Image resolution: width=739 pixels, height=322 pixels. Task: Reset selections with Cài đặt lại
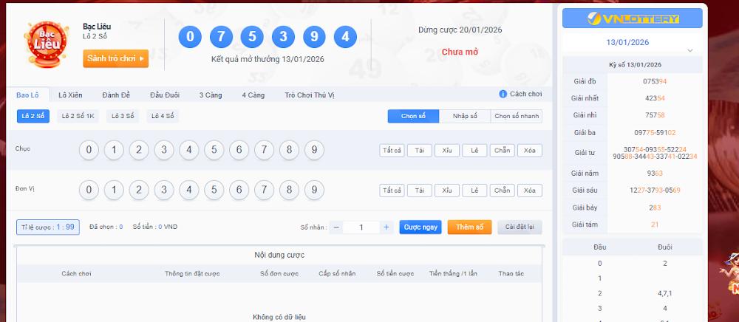[520, 227]
